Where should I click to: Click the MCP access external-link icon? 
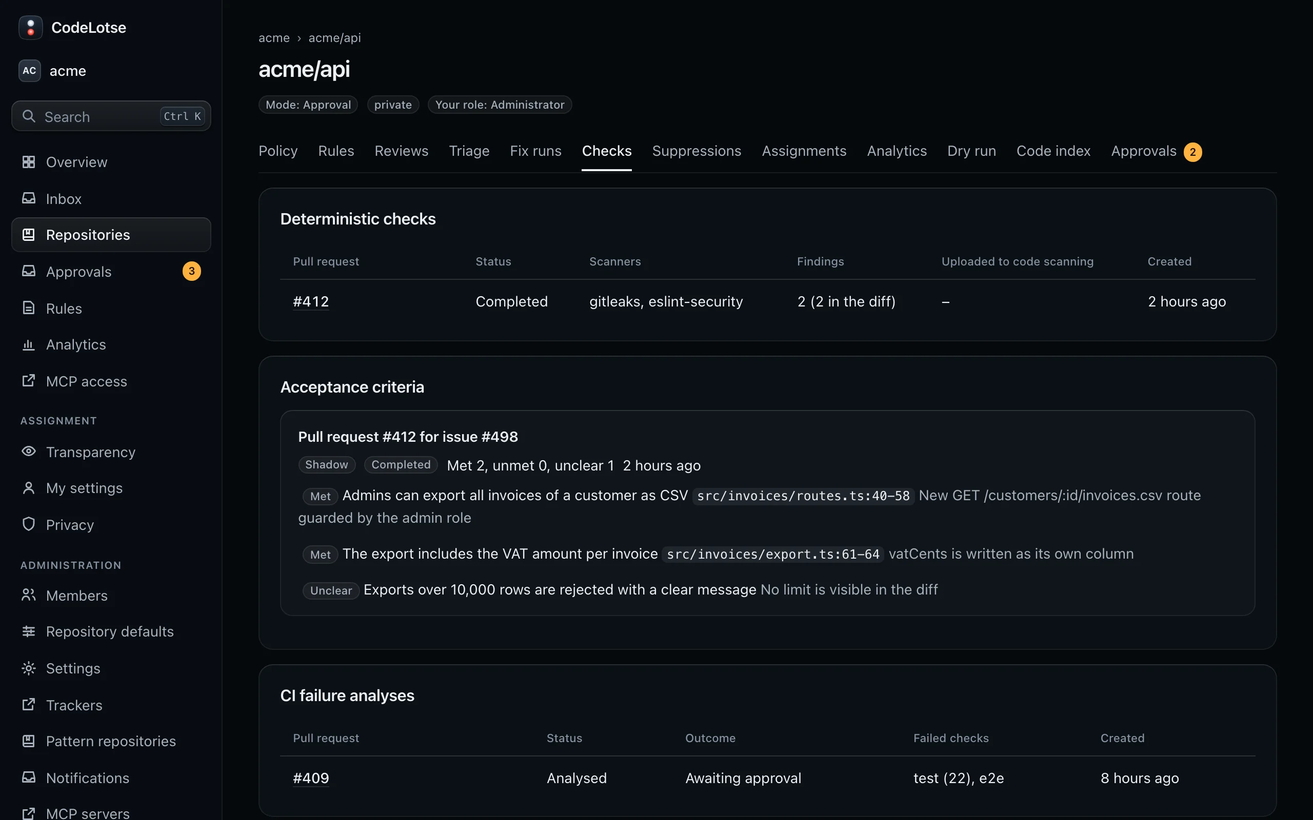(29, 381)
